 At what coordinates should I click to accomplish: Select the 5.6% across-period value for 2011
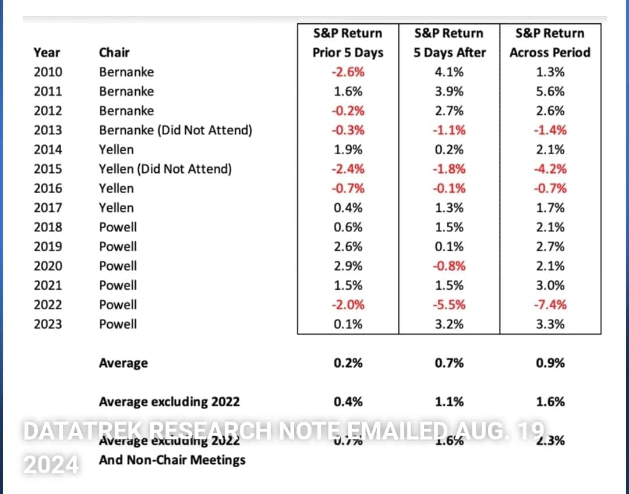tap(550, 91)
